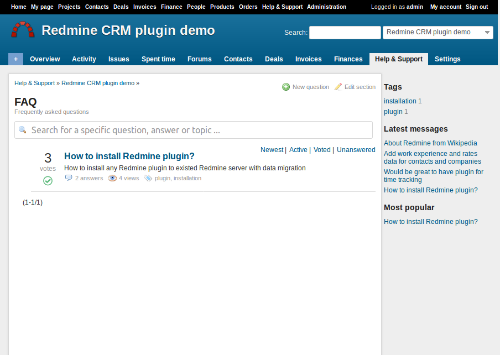
Task: Select the installation tag in sidebar
Action: coord(400,101)
